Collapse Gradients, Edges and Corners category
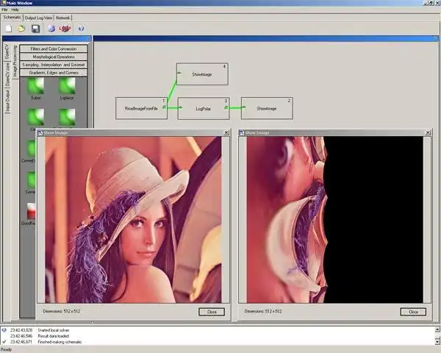The width and height of the screenshot is (441, 353). (54, 73)
